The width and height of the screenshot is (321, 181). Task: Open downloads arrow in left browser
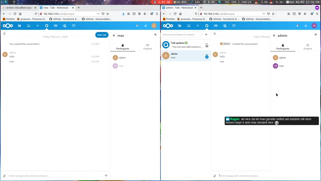tap(123, 14)
